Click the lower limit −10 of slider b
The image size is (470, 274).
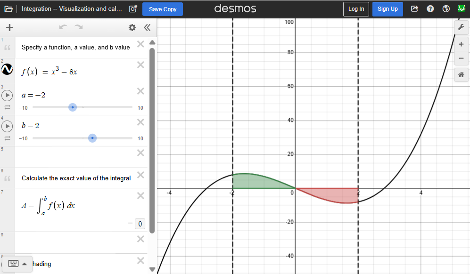point(23,138)
